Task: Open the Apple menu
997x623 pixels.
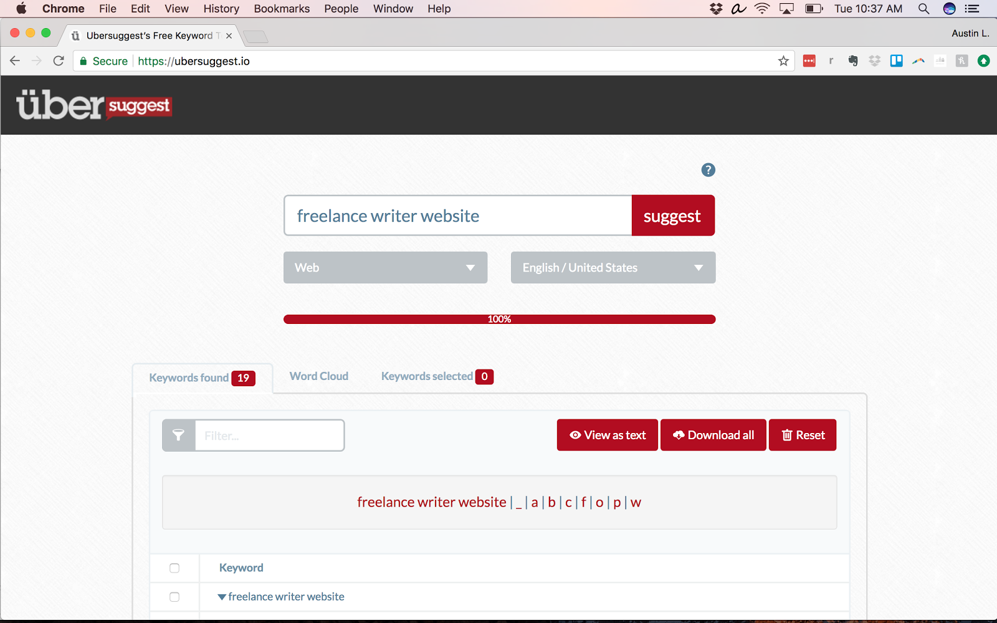Action: tap(21, 9)
